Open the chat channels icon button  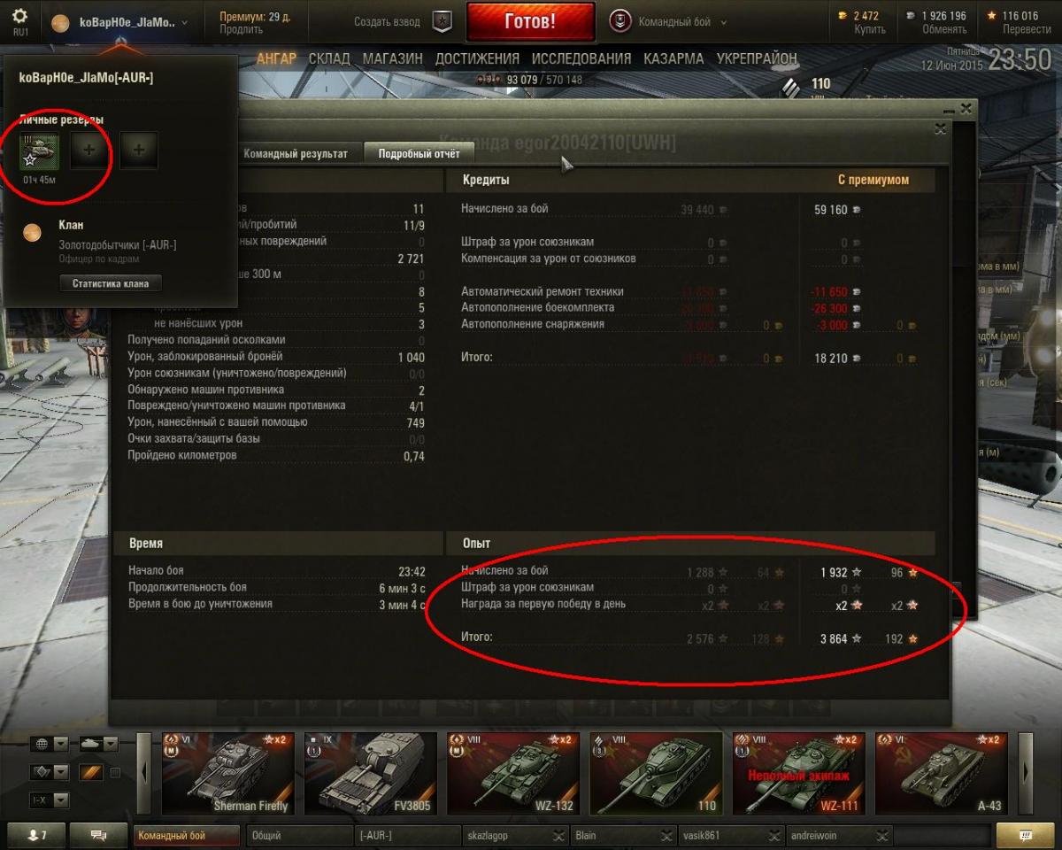99,835
